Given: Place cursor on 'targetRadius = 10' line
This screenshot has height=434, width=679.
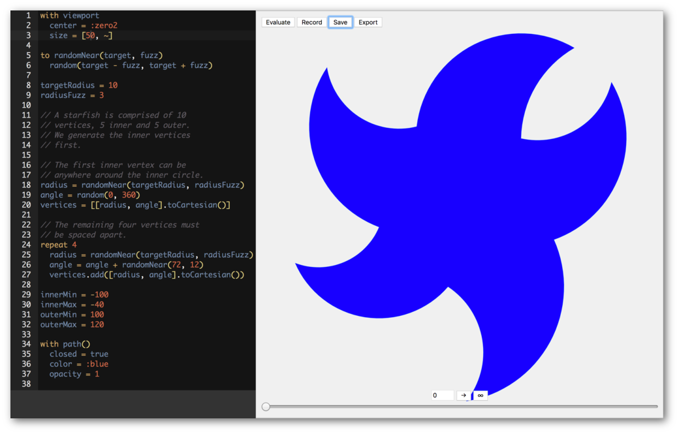Looking at the screenshot, I should pos(78,85).
